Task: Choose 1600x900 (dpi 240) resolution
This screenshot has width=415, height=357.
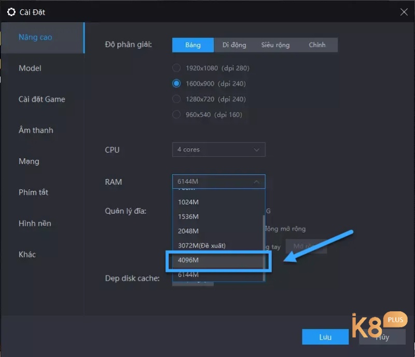Action: [x=176, y=84]
